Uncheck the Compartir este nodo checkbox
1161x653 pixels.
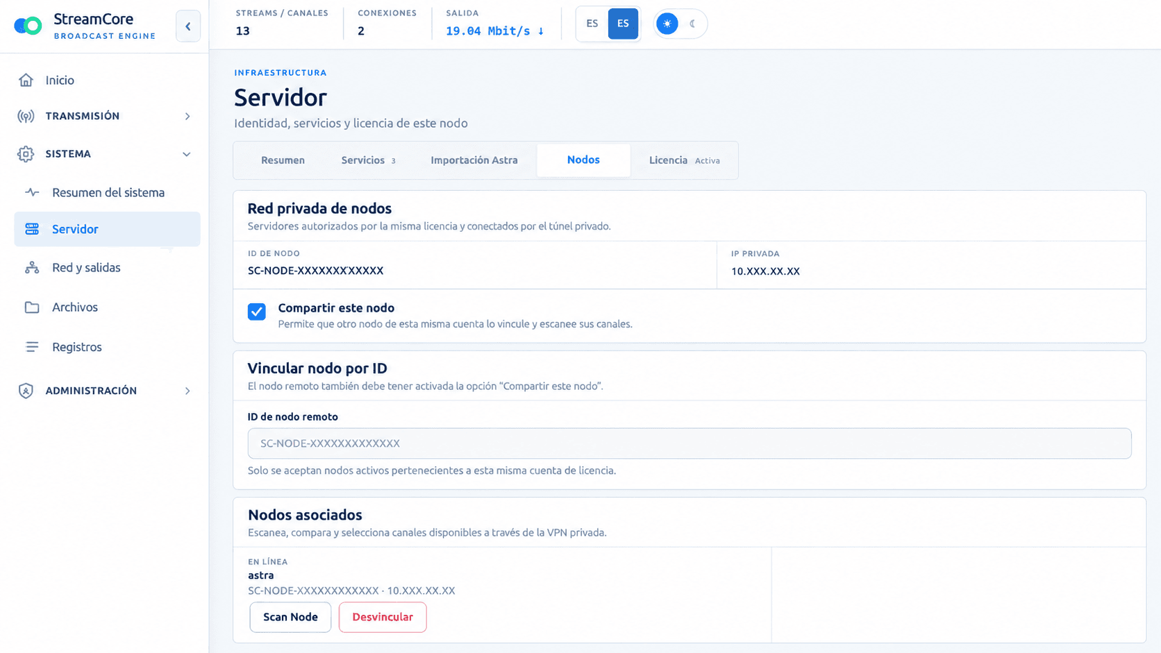pyautogui.click(x=257, y=312)
